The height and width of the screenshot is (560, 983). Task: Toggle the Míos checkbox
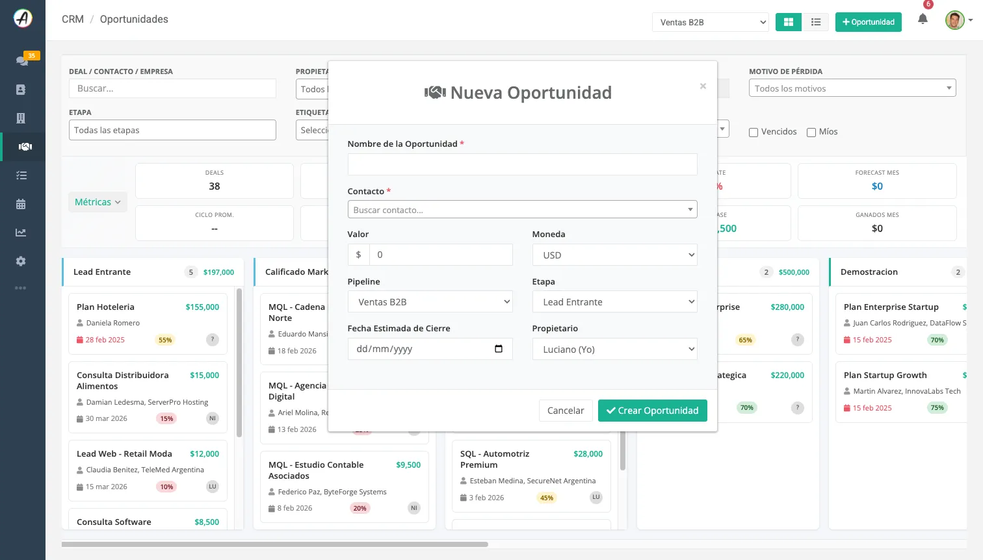(811, 133)
